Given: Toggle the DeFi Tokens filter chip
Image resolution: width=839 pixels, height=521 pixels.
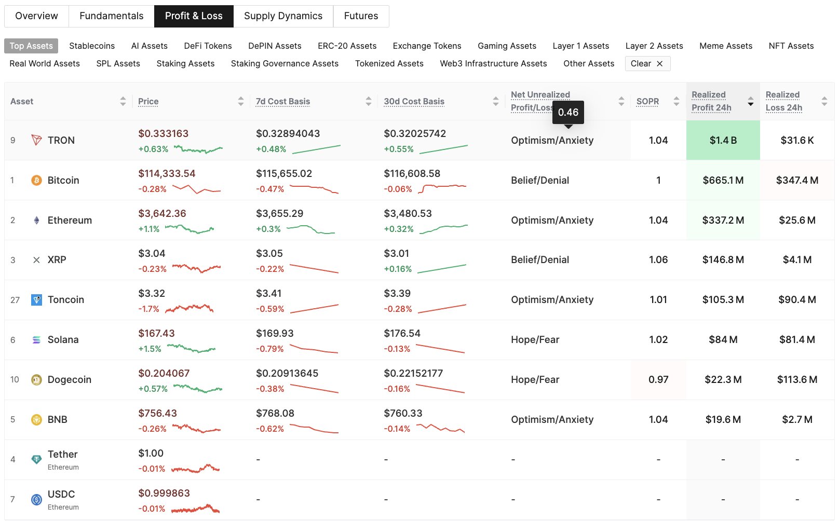Looking at the screenshot, I should click(207, 46).
